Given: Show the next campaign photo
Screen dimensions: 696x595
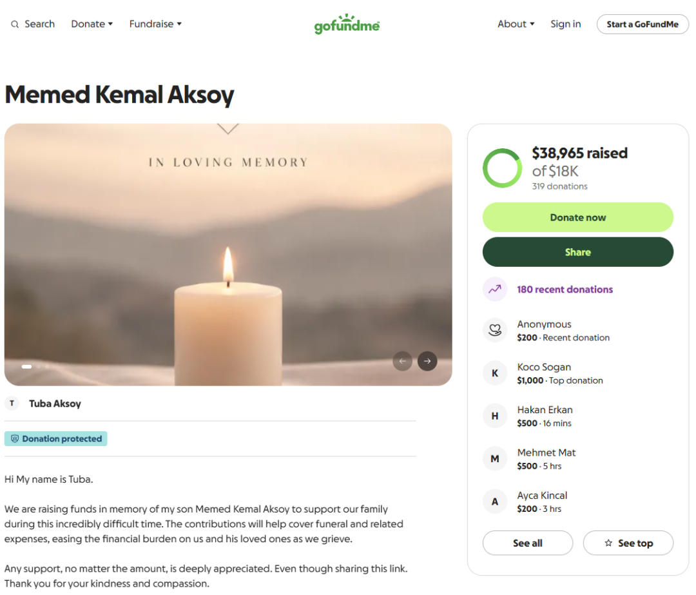Looking at the screenshot, I should (x=427, y=361).
